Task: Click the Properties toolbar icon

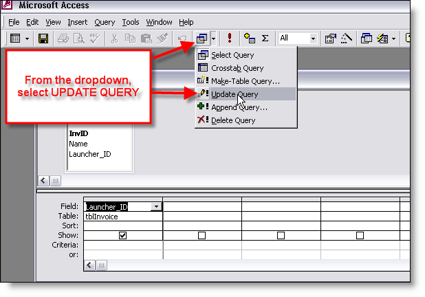Action: pos(330,38)
